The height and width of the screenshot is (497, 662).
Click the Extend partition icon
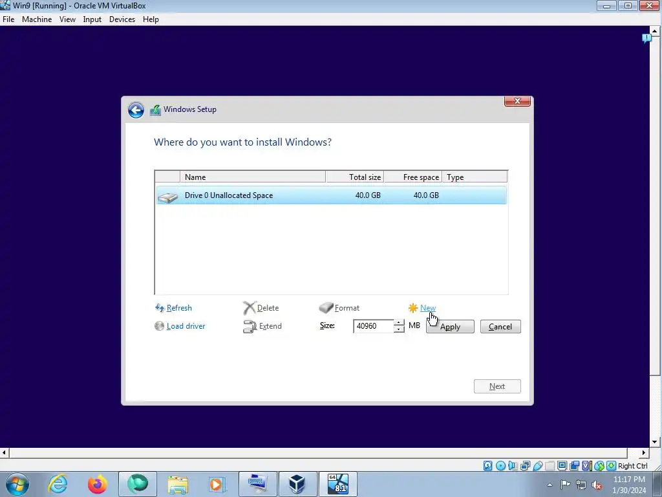pyautogui.click(x=250, y=326)
